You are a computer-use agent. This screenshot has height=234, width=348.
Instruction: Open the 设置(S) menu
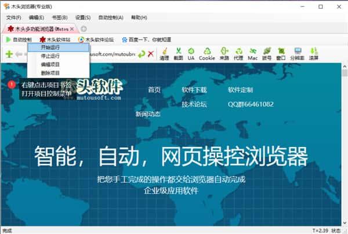coord(83,18)
